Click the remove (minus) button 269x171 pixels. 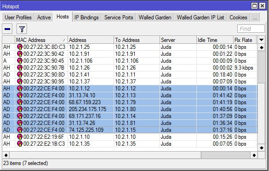coord(7,29)
